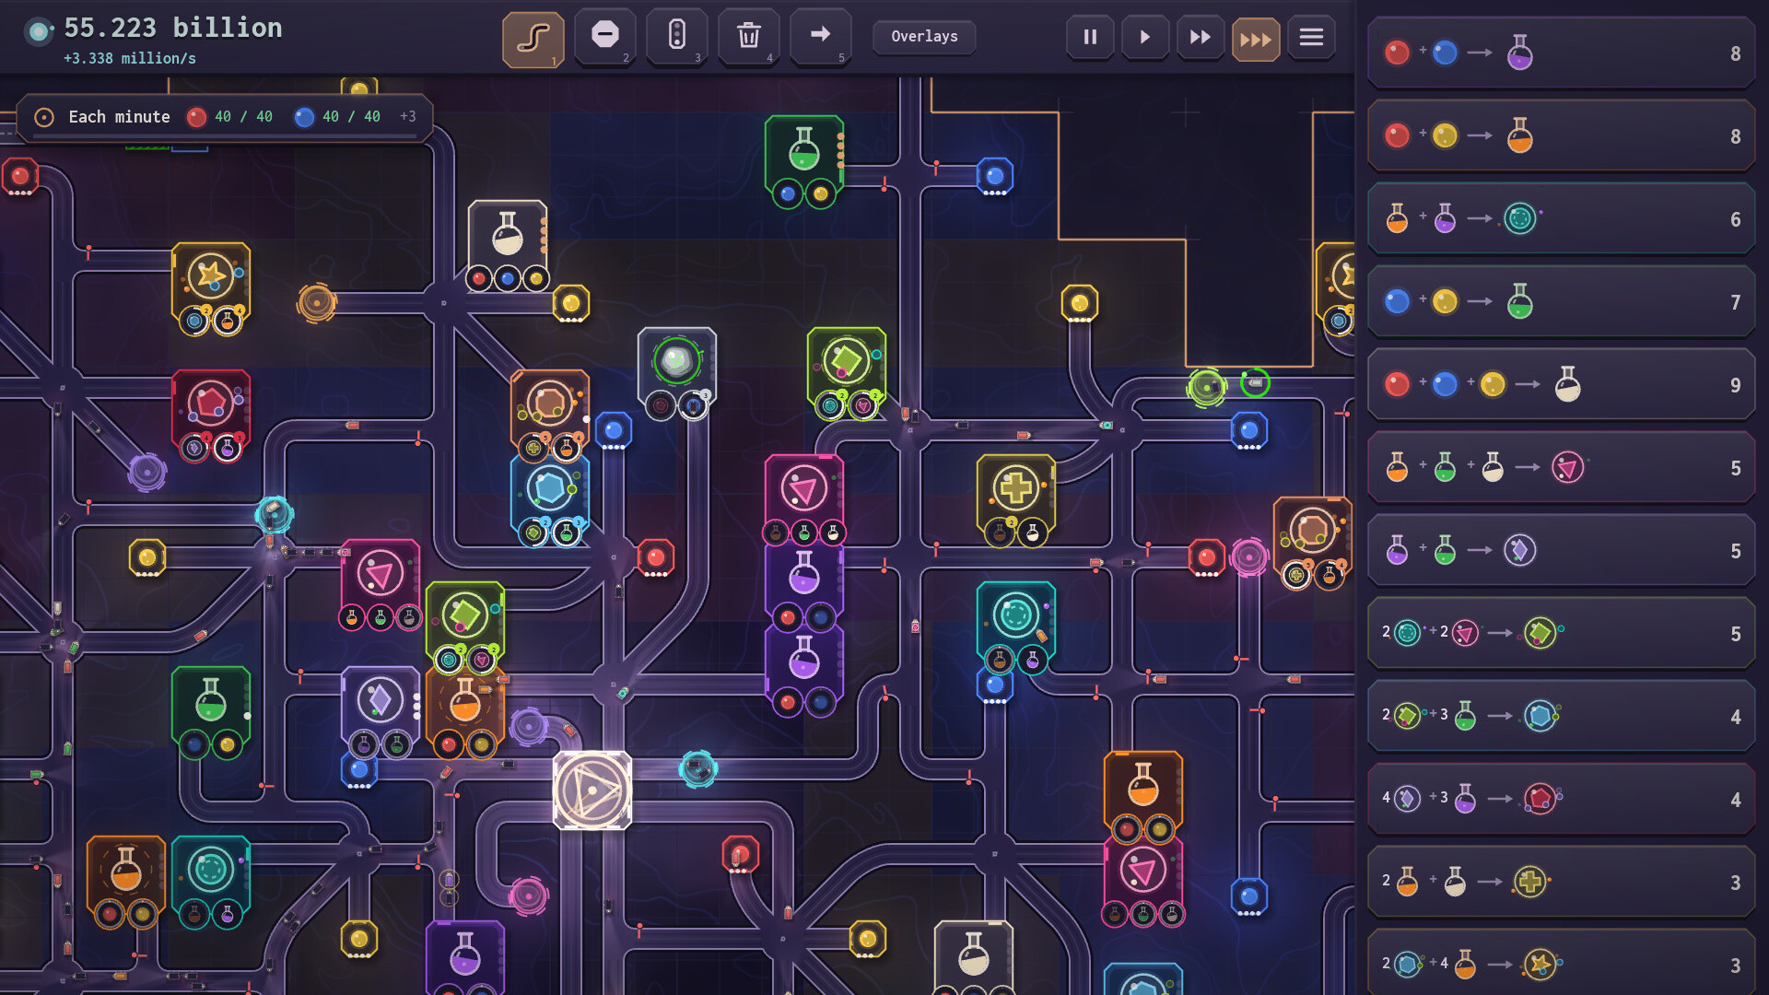The height and width of the screenshot is (995, 1769).
Task: Activate the trash delete tool
Action: [x=748, y=37]
